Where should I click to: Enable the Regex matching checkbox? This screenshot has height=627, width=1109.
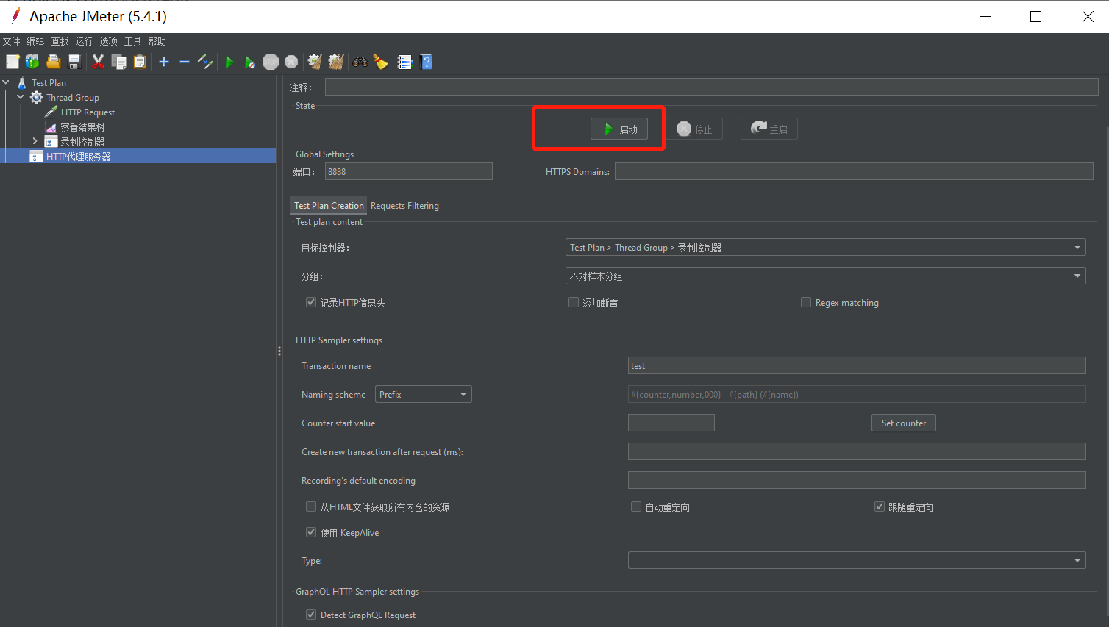pyautogui.click(x=806, y=302)
